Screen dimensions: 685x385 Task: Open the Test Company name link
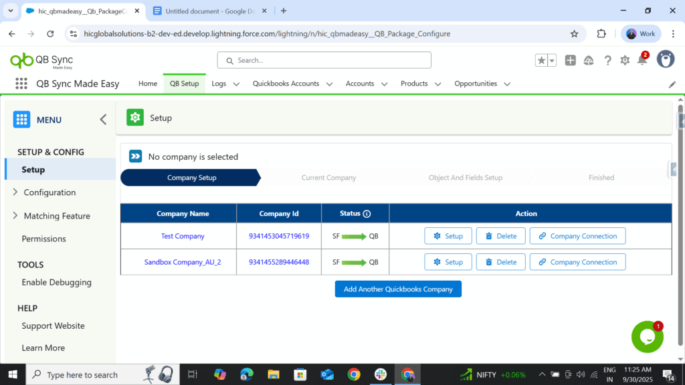183,236
